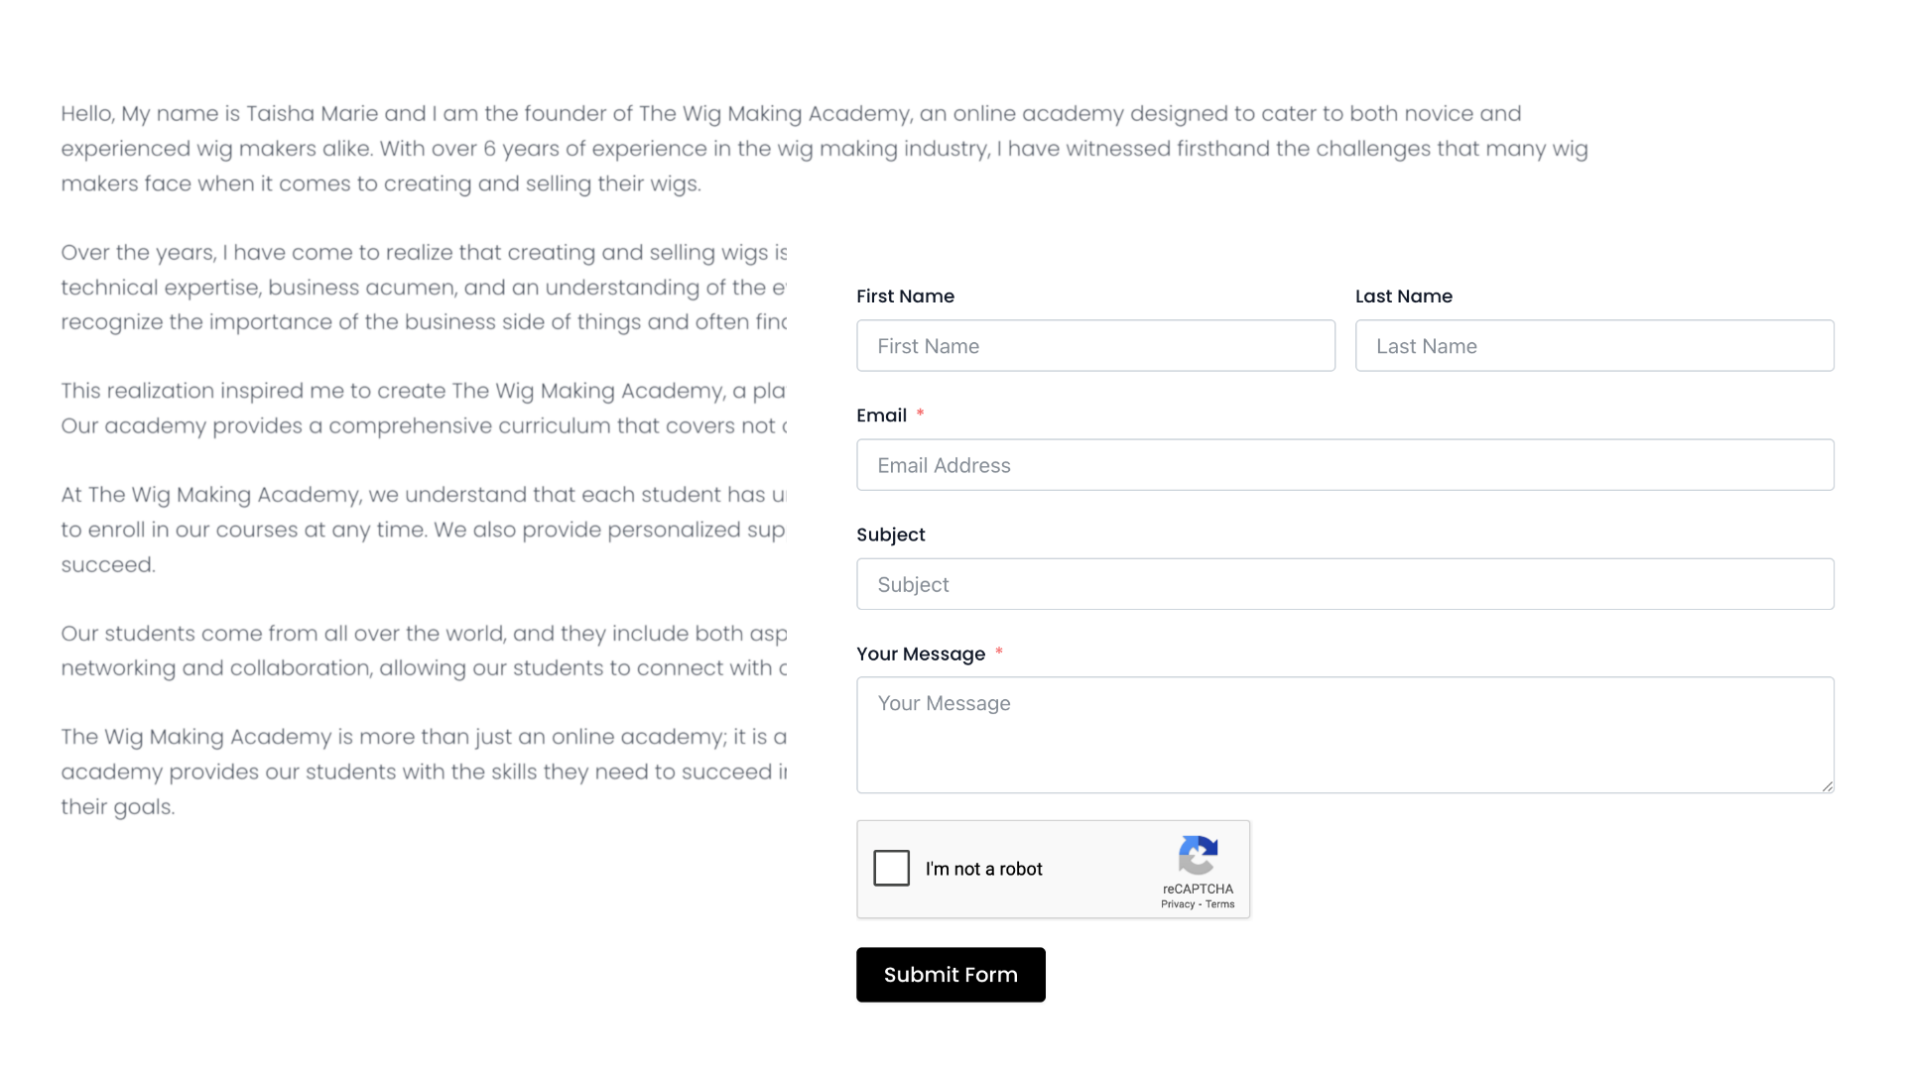Image resolution: width=1905 pixels, height=1071 pixels.
Task: Click the Subject field label
Action: 890,535
